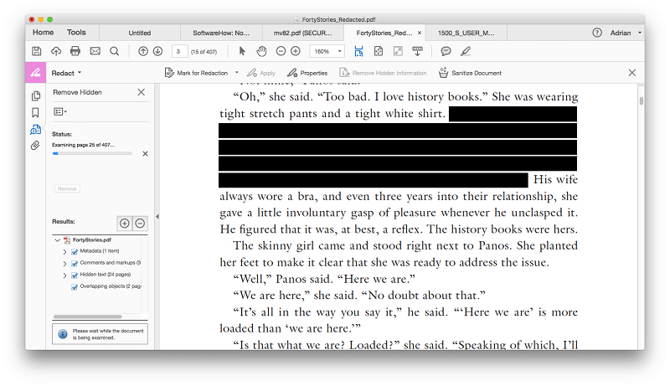
Task: Click the Save file icon
Action: [37, 51]
